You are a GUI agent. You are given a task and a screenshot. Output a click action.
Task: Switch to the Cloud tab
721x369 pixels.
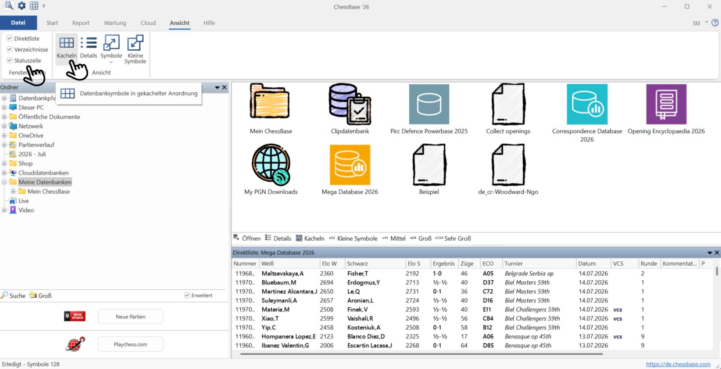point(148,23)
